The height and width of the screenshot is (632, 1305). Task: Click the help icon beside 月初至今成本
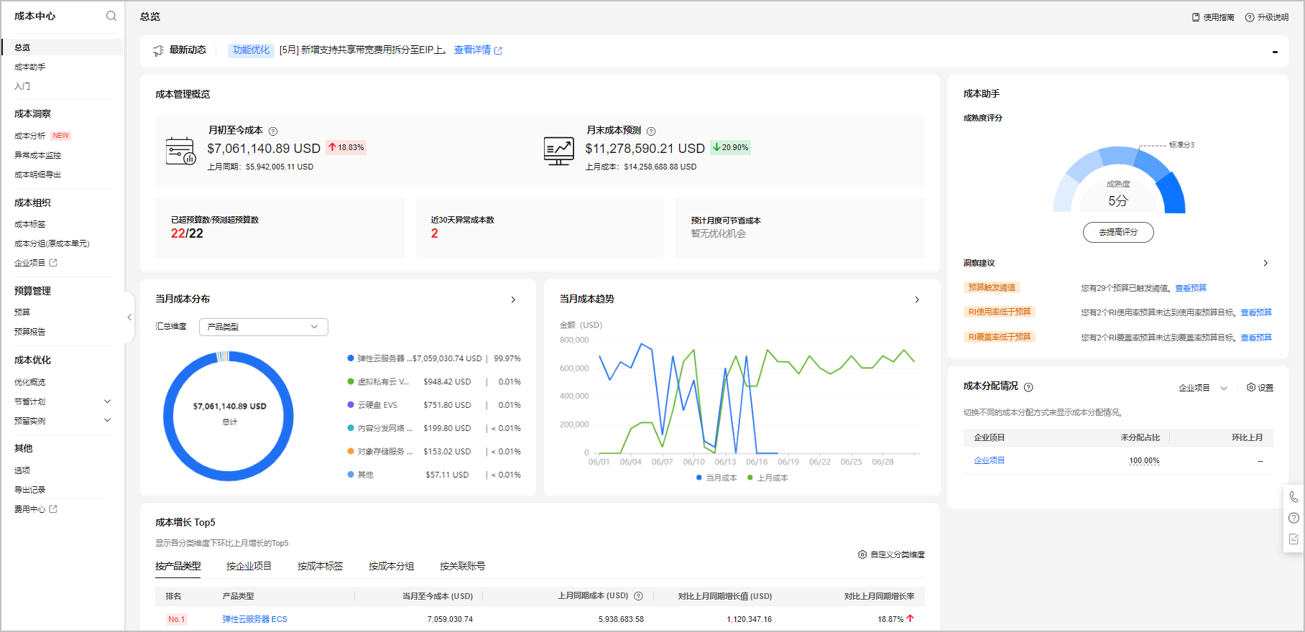coord(273,131)
